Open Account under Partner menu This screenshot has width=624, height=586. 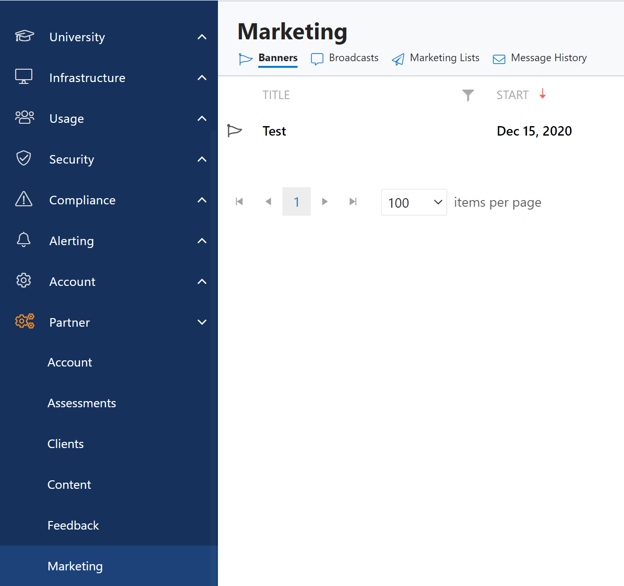[x=70, y=363]
